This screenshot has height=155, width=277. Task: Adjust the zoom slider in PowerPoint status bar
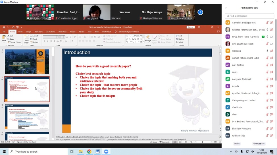click(203, 142)
